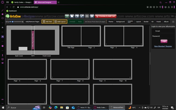Open New Member? Register link
This screenshot has width=176, height=110.
(x=163, y=46)
